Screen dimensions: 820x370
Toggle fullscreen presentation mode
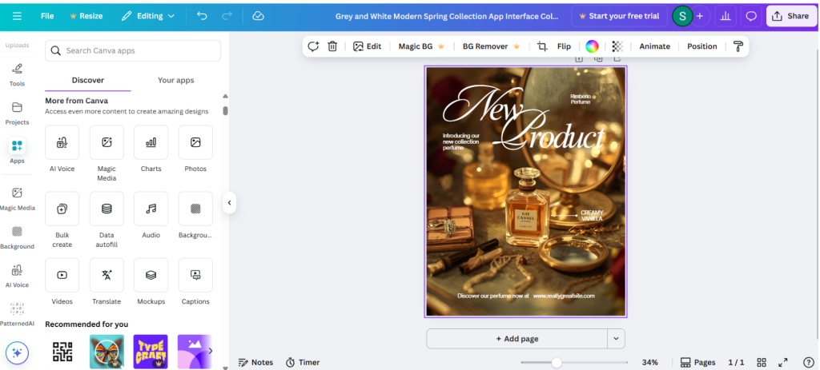coord(784,362)
